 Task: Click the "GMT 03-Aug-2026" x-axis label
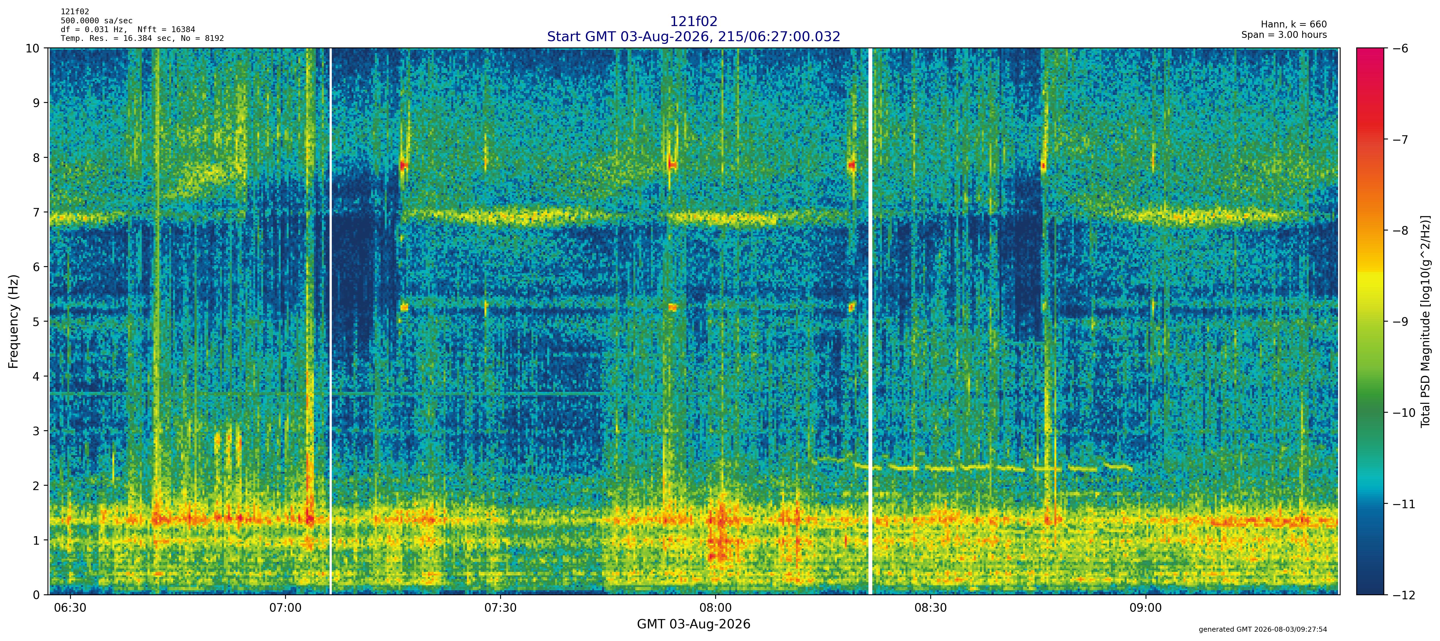click(x=693, y=624)
